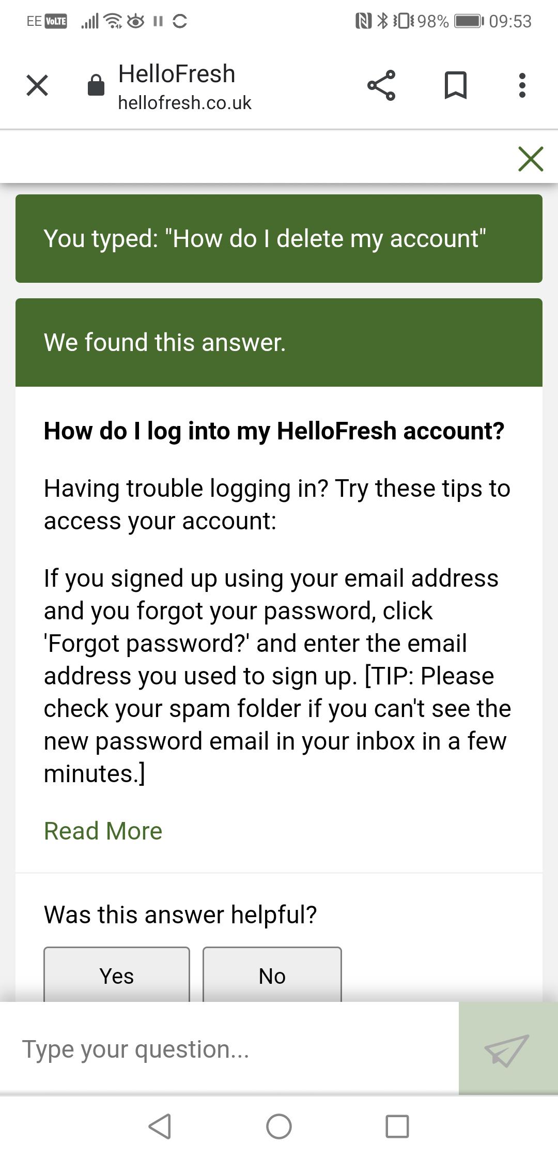Screen dimensions: 558x1158
Task: Tap the hellofresh.co.uk URL text
Action: click(184, 103)
